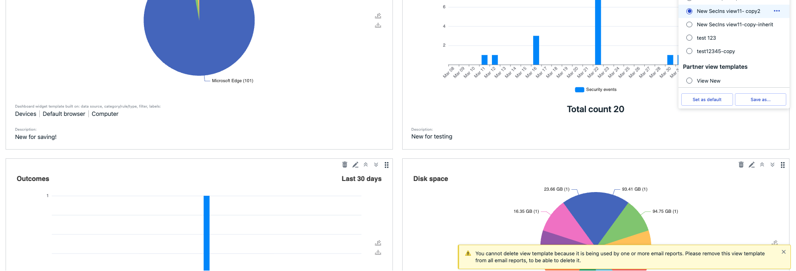Click the Disk space widget drag handle

click(x=783, y=165)
